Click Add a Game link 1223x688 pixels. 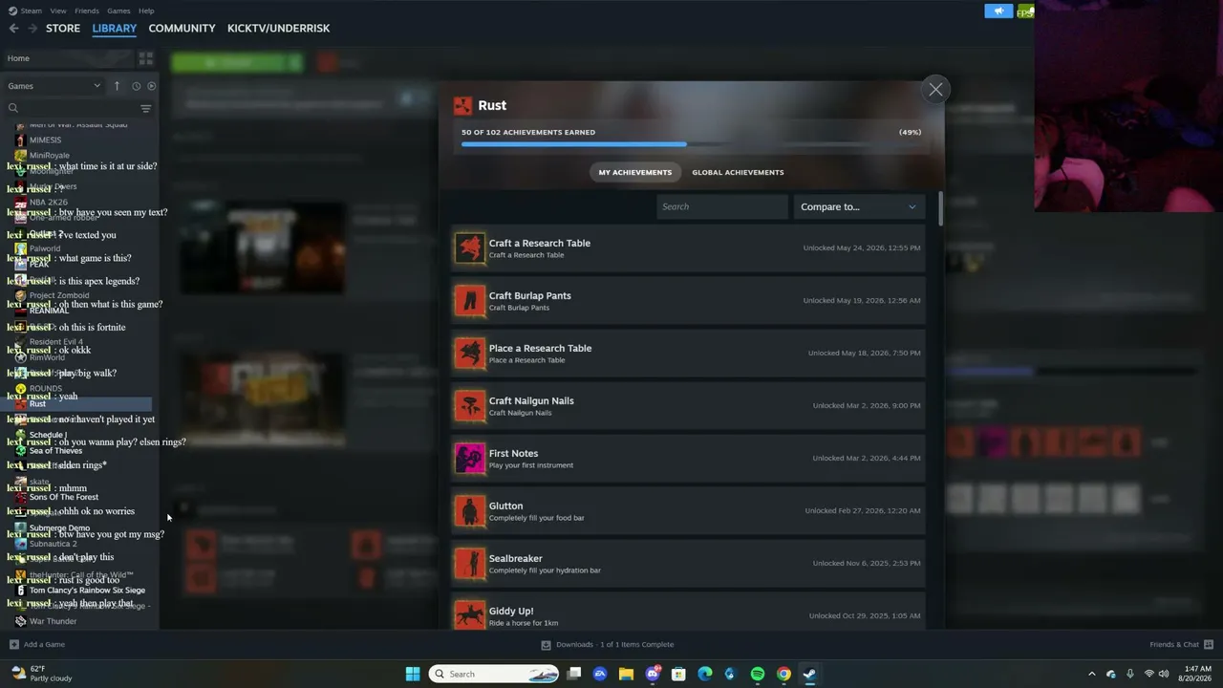coord(44,645)
